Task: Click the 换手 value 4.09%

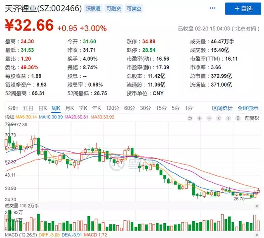Action: [x=90, y=59]
